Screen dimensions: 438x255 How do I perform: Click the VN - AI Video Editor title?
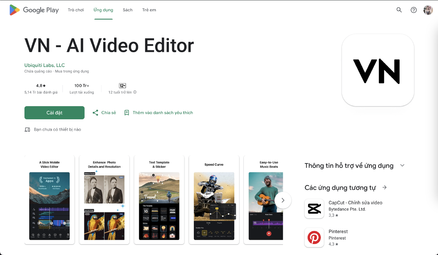[109, 46]
